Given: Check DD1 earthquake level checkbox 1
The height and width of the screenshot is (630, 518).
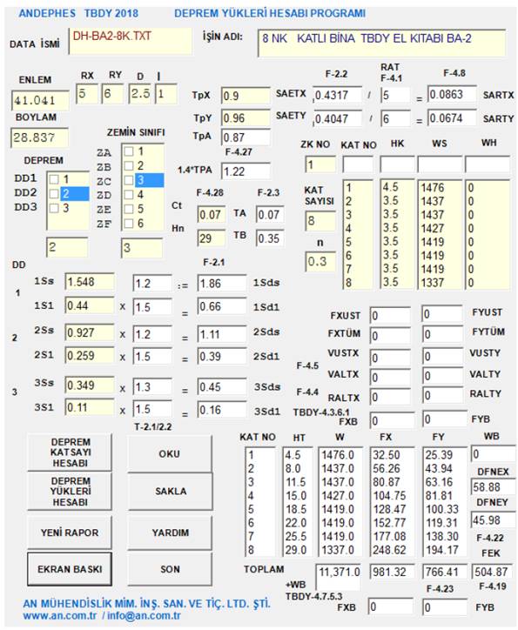Looking at the screenshot, I should [54, 179].
